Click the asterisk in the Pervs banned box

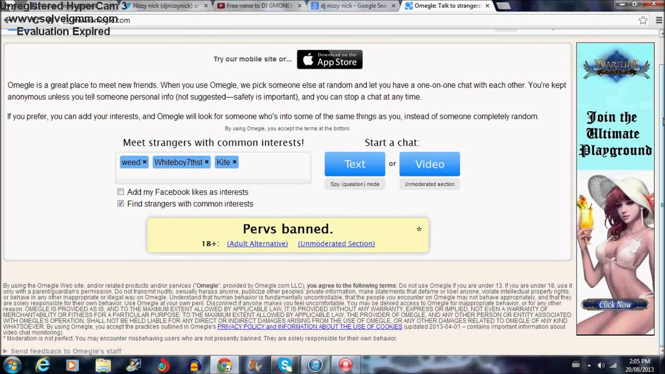pos(419,230)
